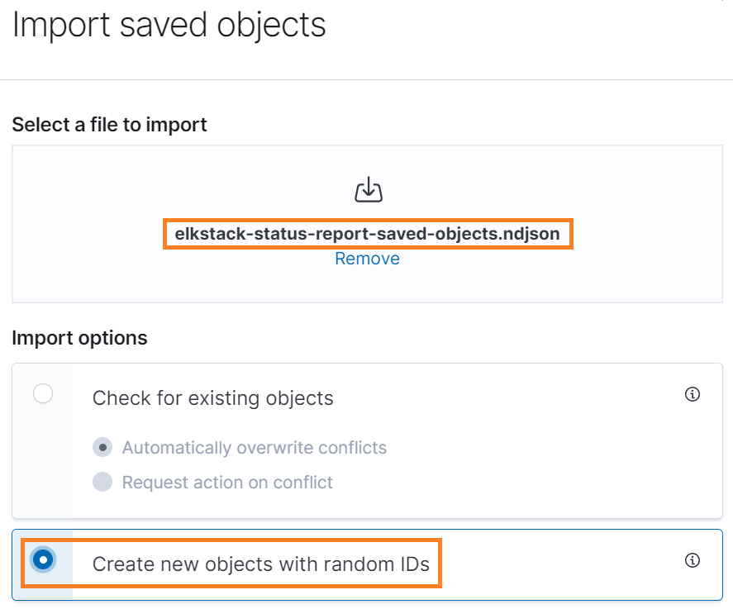Click the info circle beside existing objects row
The image size is (733, 609).
pyautogui.click(x=693, y=394)
